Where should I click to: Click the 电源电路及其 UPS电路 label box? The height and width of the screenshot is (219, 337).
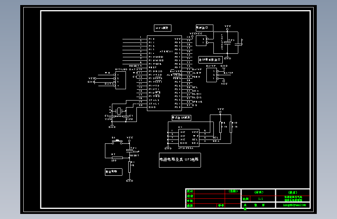tap(180, 160)
